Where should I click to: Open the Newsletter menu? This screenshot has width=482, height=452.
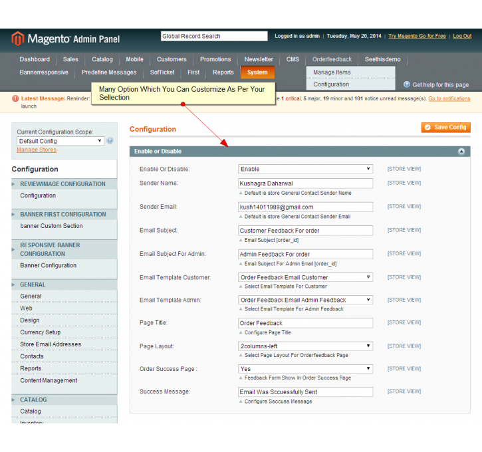click(x=259, y=59)
